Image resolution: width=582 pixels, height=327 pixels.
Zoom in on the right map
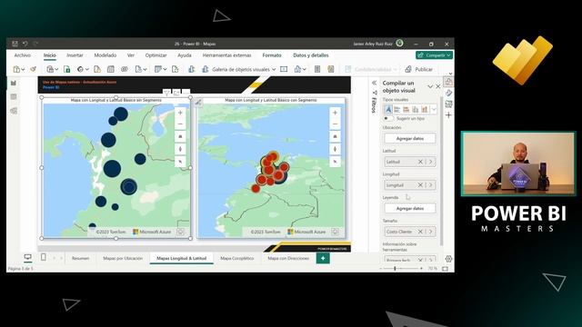click(335, 113)
